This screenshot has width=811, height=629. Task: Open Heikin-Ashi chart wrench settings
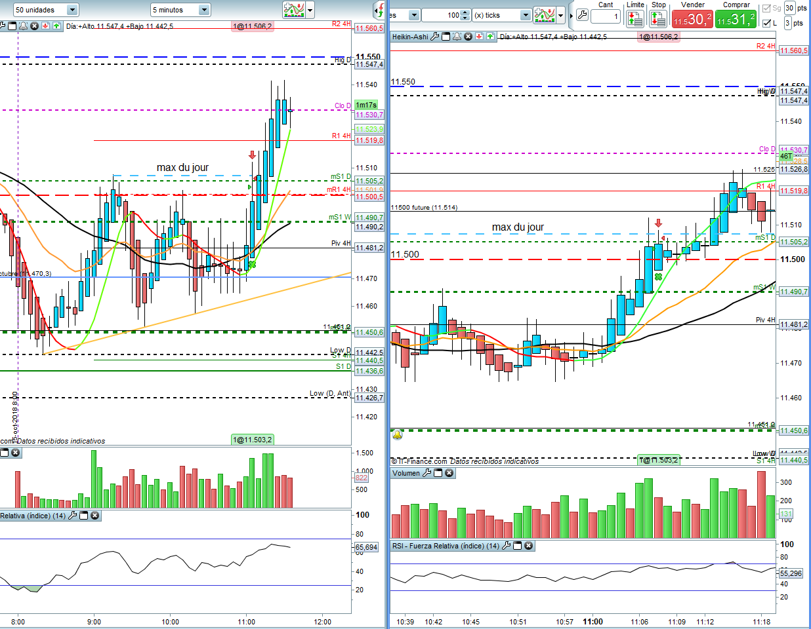(x=434, y=37)
